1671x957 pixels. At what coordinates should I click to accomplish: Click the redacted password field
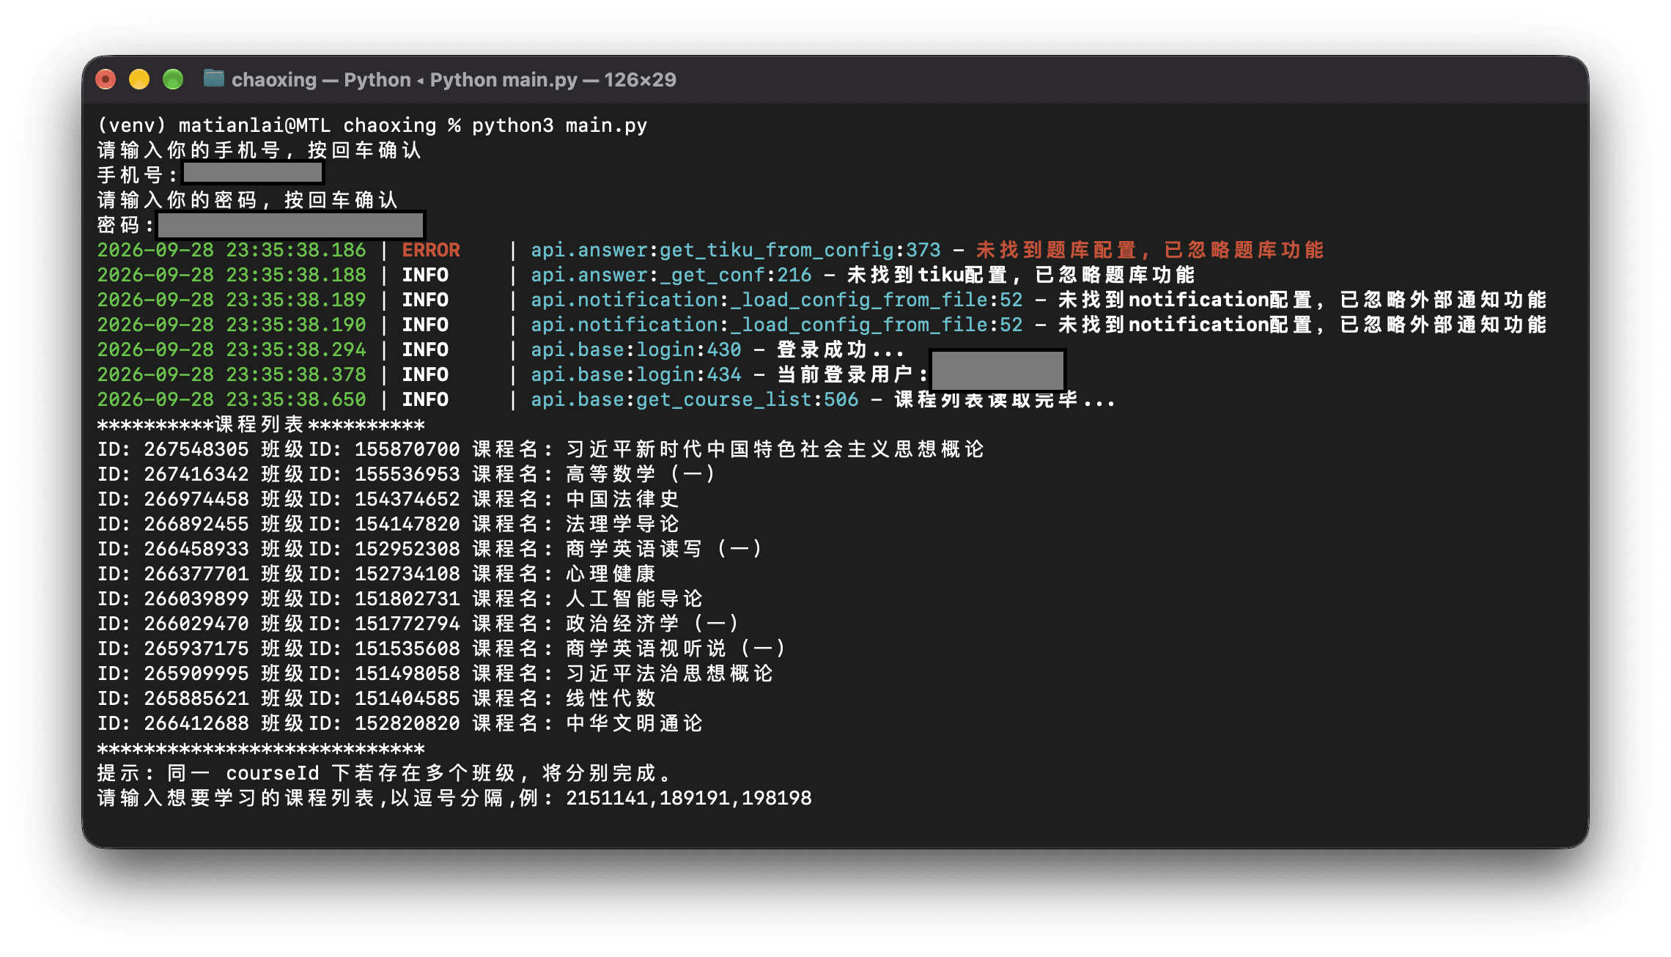(291, 224)
